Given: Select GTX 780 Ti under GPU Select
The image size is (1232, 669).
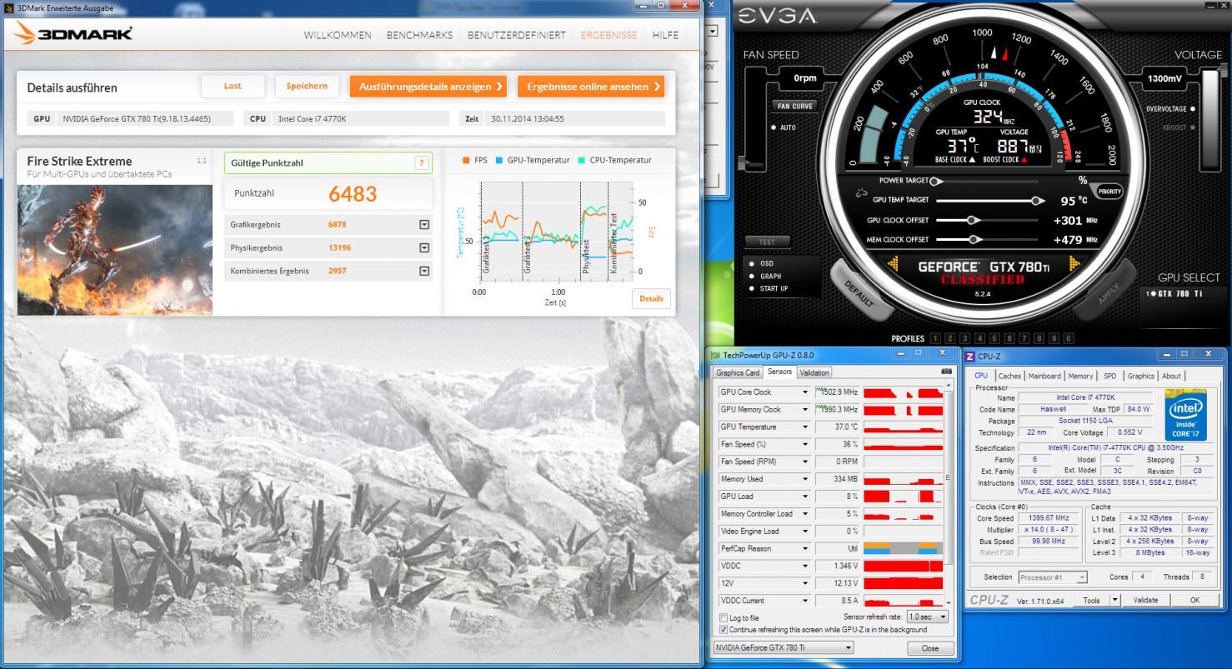Looking at the screenshot, I should click(1174, 293).
